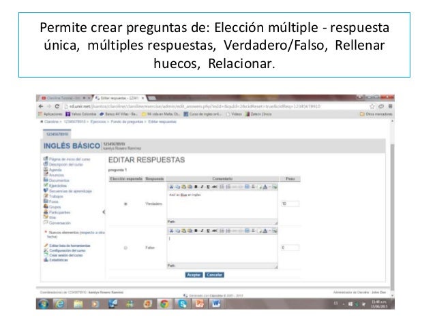Bookmark page with the star icon

coord(372,106)
